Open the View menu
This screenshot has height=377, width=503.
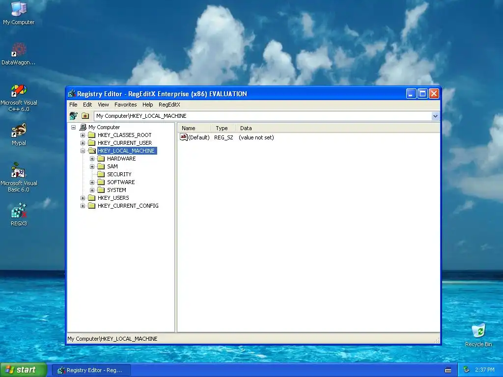click(103, 105)
